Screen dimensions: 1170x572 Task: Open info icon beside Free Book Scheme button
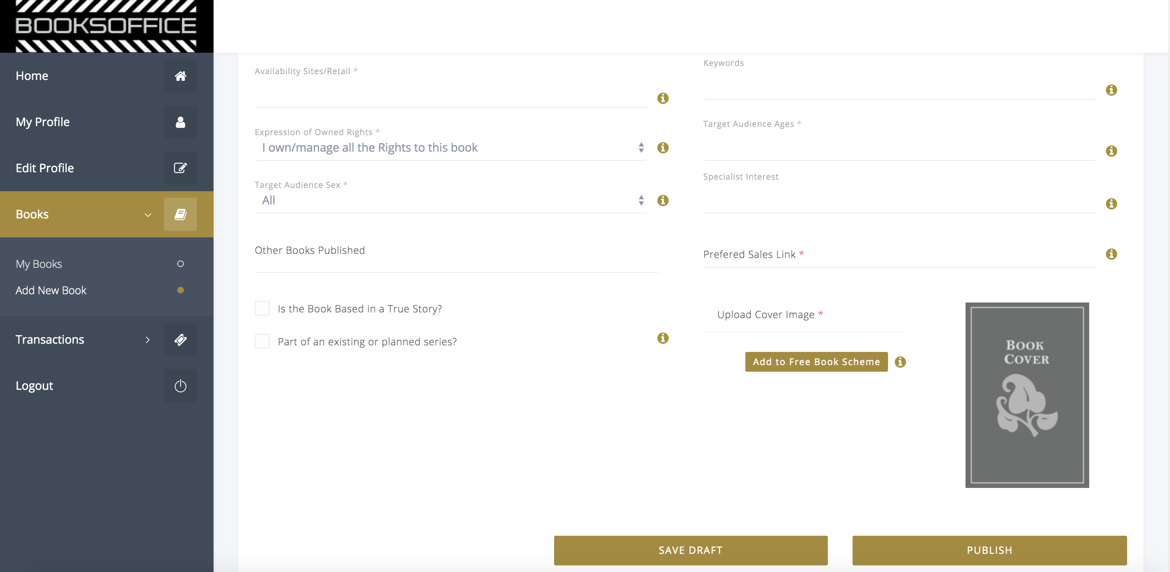click(x=900, y=362)
